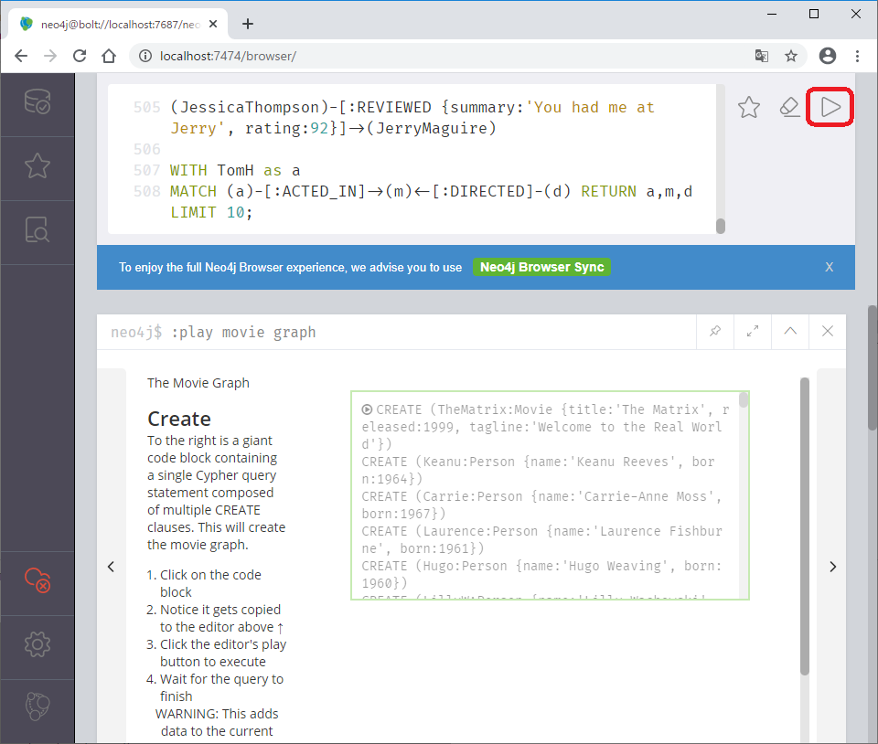The image size is (878, 744).
Task: Open a new browser tab
Action: [x=248, y=24]
